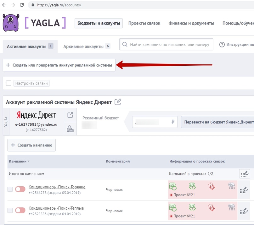Click the green hand 1/1 icon for Кондиционеры-Поиск-Теплые
Viewport: 254px width, 225px height.
(x=173, y=207)
